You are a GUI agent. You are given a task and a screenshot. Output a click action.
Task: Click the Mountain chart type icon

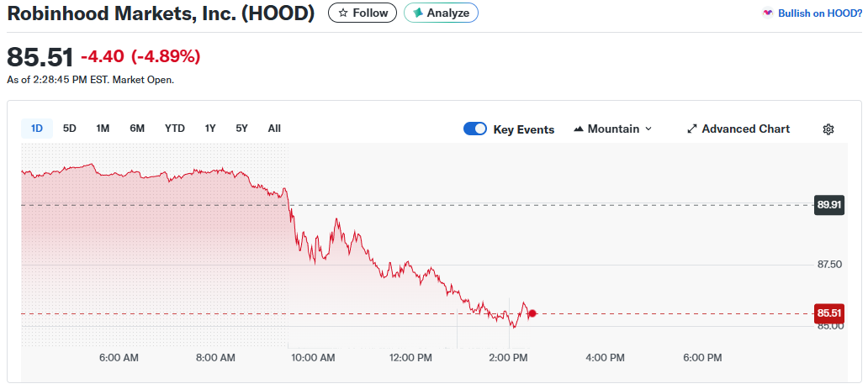(579, 129)
